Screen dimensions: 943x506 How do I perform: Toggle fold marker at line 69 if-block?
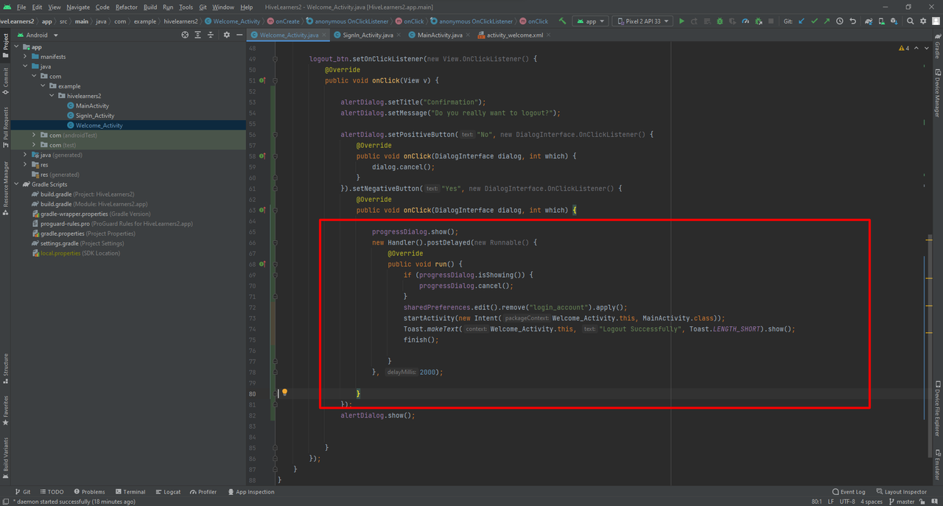(275, 275)
